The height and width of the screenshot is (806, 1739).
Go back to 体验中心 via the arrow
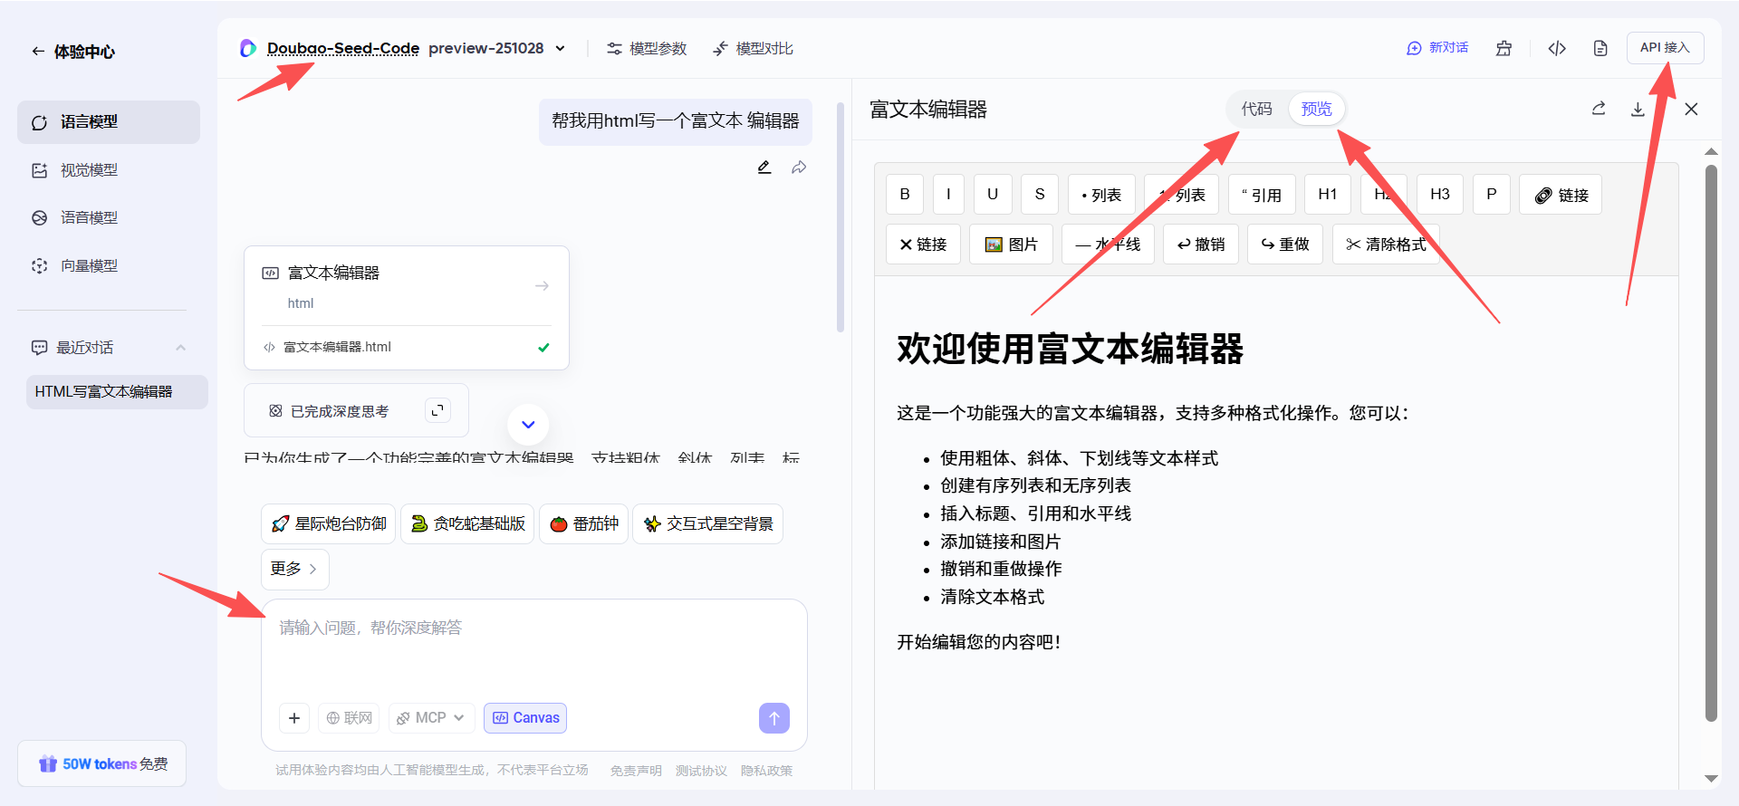(x=38, y=52)
